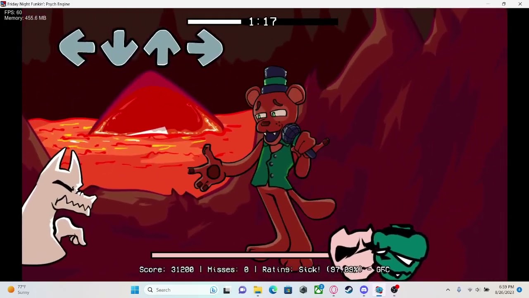Open Discord from taskbar
The width and height of the screenshot is (529, 298).
pyautogui.click(x=364, y=290)
